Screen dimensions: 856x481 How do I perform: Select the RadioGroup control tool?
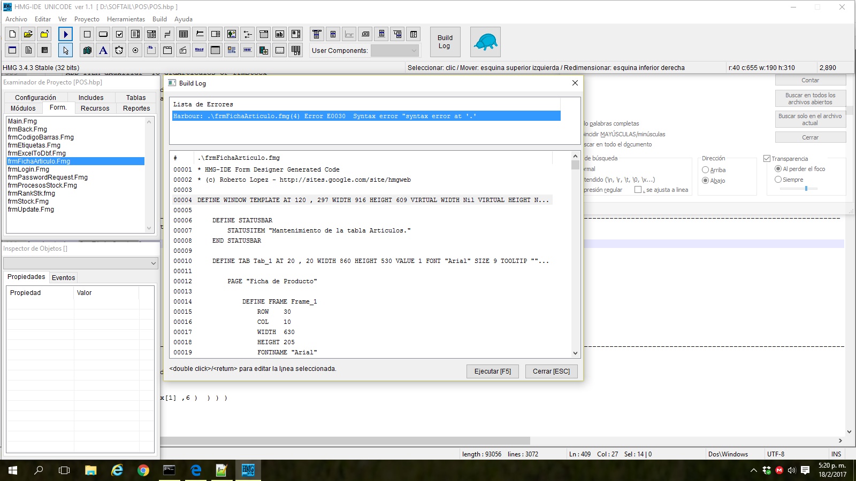point(135,50)
